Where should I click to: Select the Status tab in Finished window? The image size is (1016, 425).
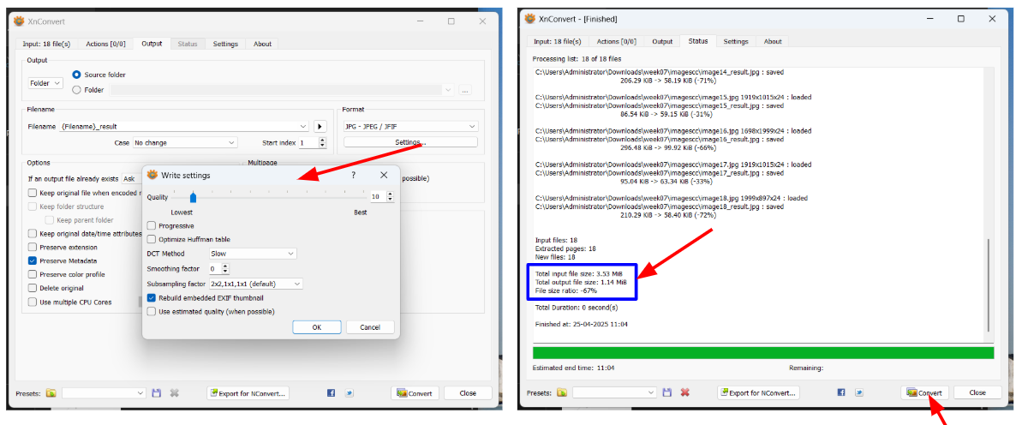click(698, 41)
